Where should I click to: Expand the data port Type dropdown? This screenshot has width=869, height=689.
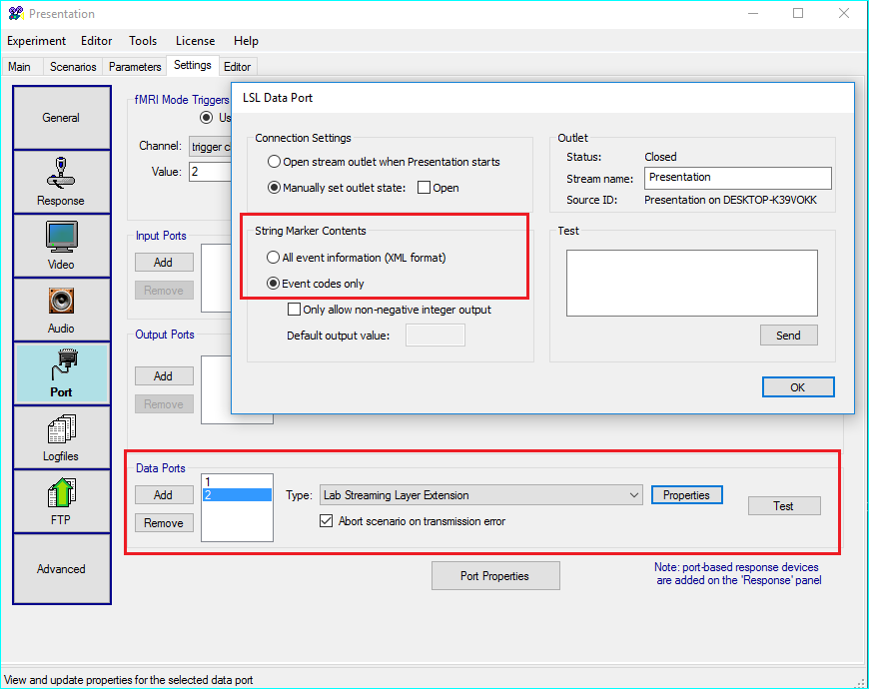tap(635, 495)
